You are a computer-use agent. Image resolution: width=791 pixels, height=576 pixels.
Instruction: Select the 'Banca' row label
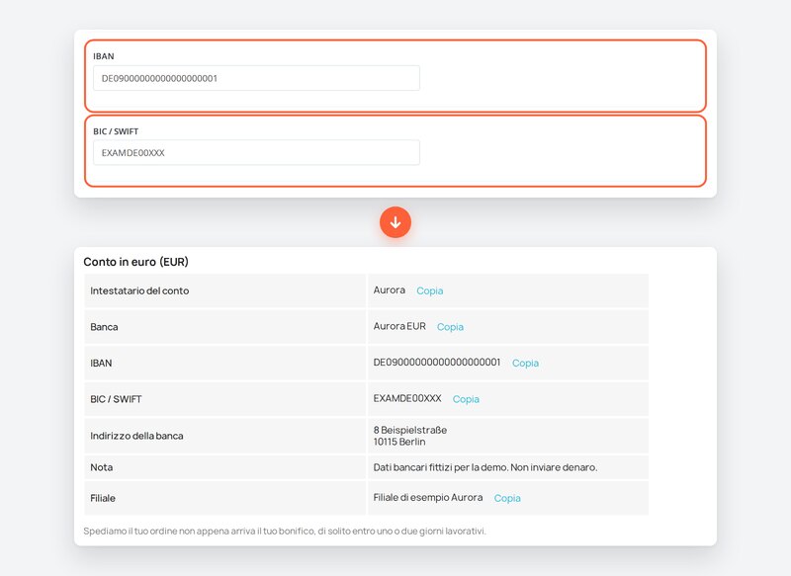[104, 327]
